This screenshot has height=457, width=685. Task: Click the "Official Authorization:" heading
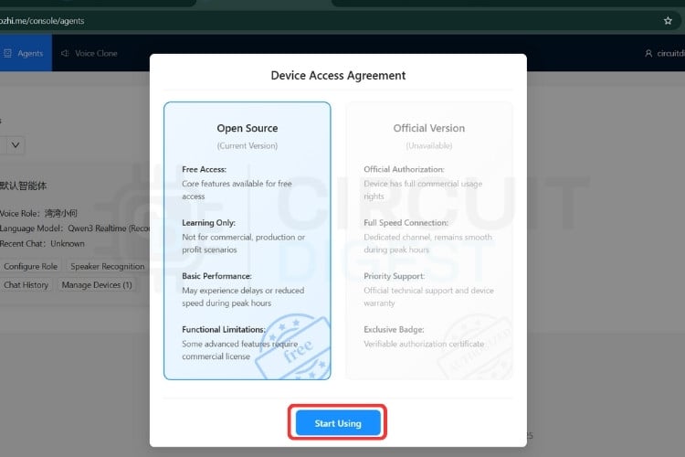coord(404,169)
